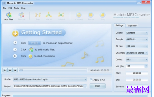Click the Mix All icon
Image resolution: width=154 pixels, height=97 pixels.
[49, 15]
